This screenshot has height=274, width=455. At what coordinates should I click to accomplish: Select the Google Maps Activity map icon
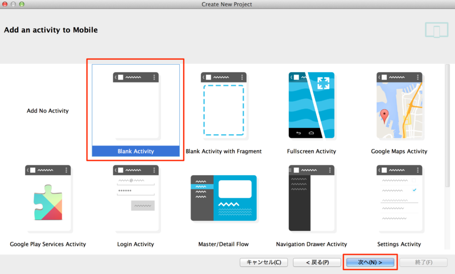399,106
